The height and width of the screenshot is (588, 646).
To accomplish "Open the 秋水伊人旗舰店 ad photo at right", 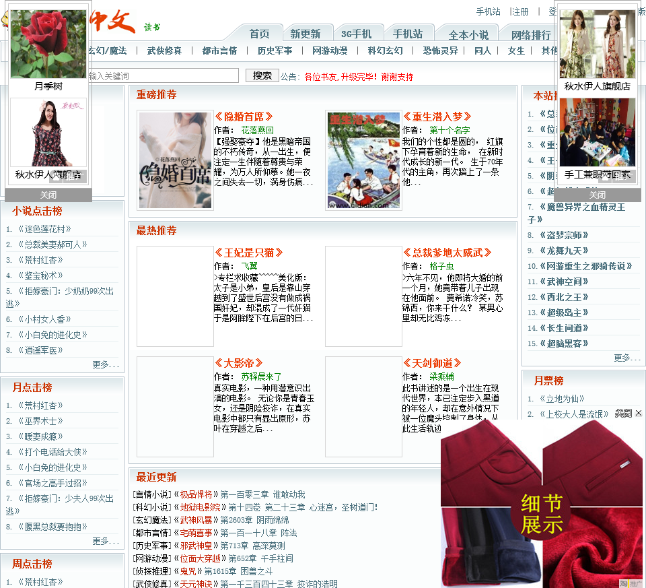I will [598, 44].
